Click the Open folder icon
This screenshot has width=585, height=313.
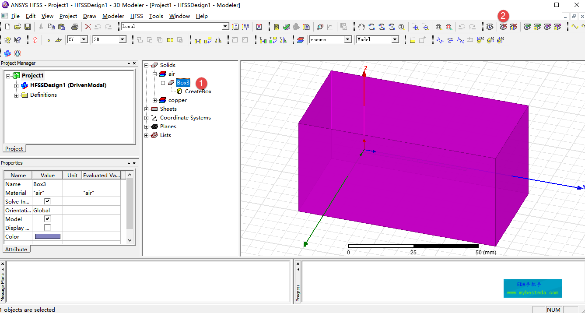point(18,27)
